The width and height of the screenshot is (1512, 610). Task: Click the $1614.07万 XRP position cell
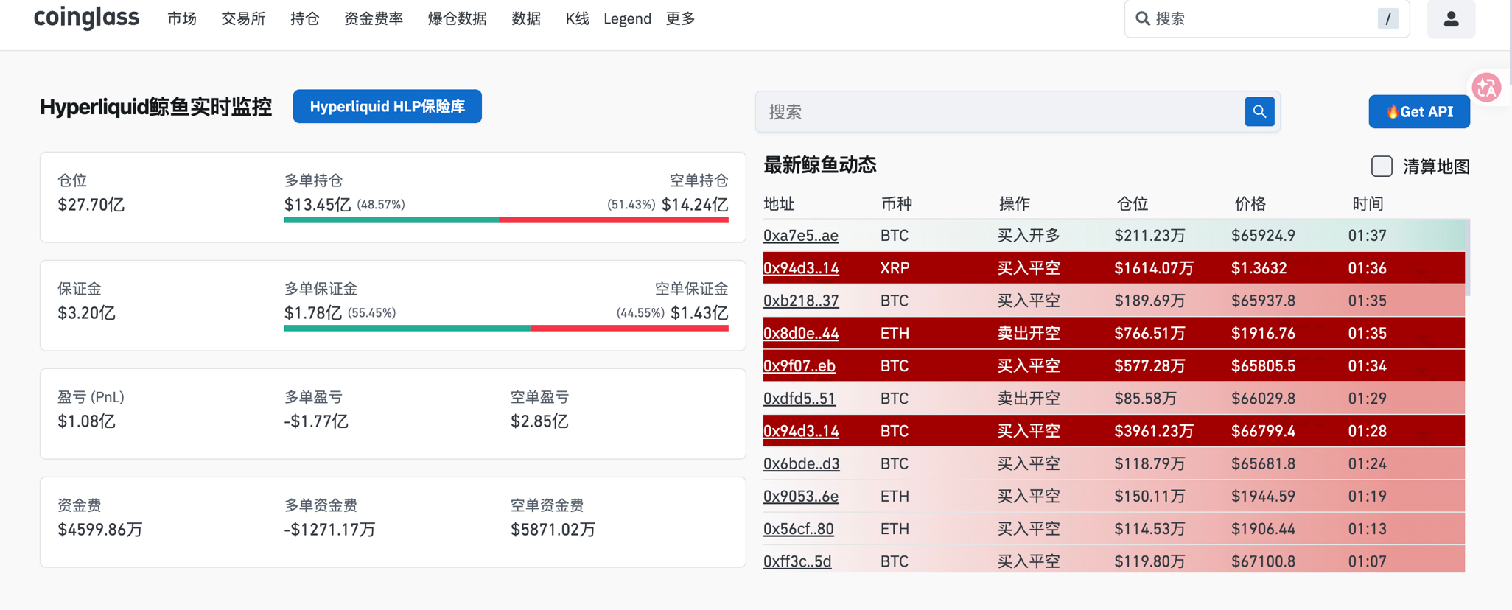(x=1154, y=268)
